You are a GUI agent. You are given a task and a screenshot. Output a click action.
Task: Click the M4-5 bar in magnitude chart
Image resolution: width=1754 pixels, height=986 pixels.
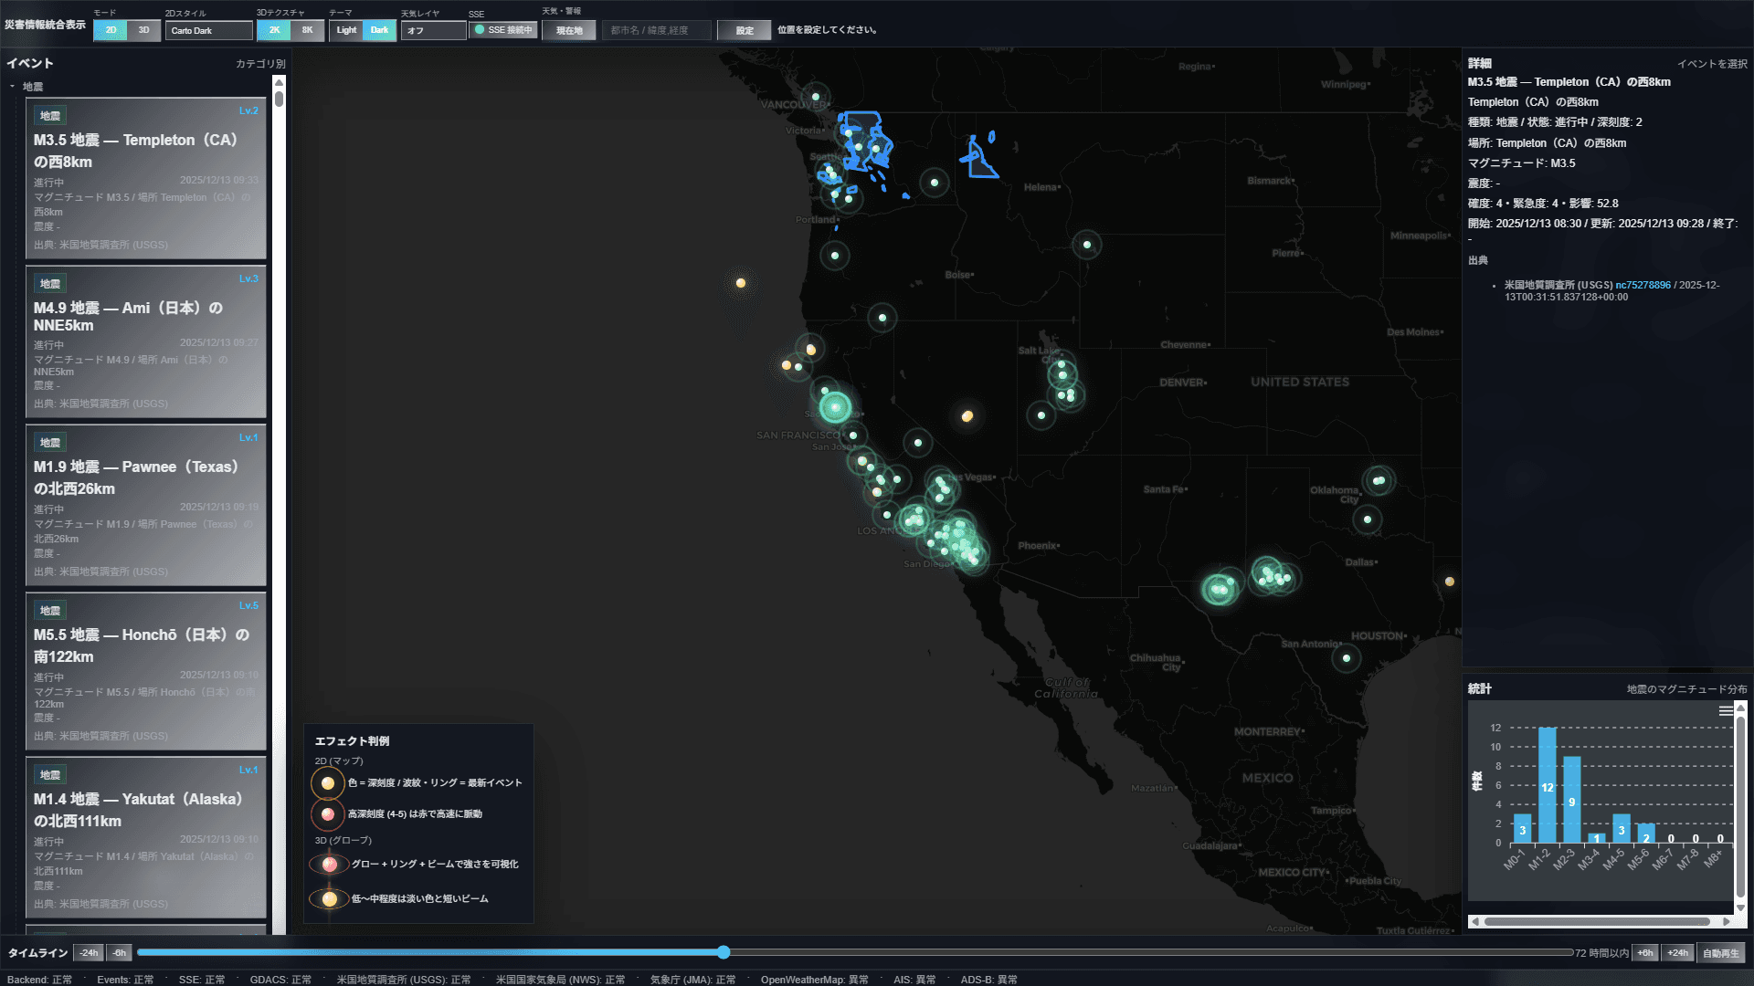tap(1621, 828)
